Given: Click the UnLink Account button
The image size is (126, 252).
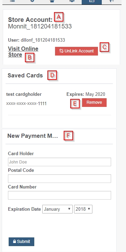Looking at the screenshot, I should coord(76,51).
